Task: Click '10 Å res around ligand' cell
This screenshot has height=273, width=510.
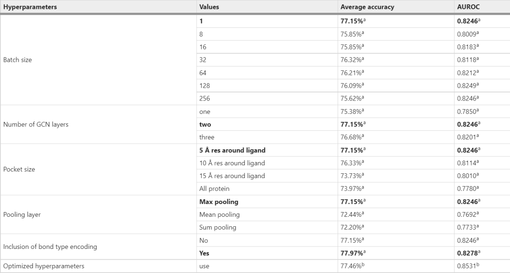Action: [x=232, y=163]
